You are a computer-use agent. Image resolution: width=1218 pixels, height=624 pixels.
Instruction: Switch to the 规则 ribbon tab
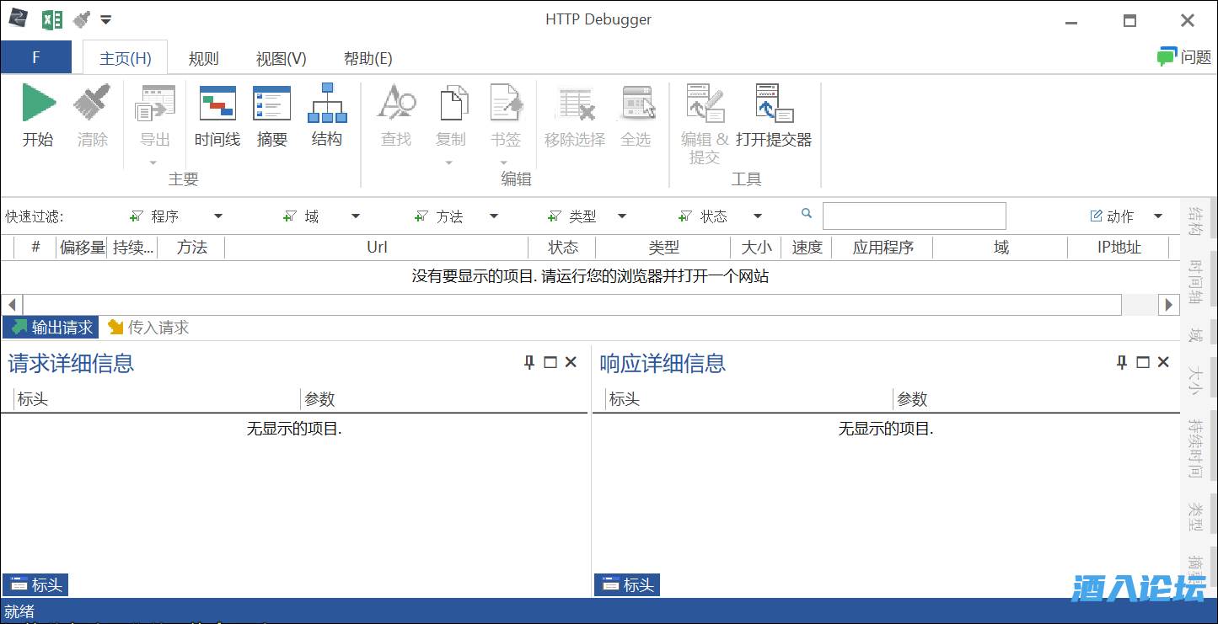coord(203,58)
